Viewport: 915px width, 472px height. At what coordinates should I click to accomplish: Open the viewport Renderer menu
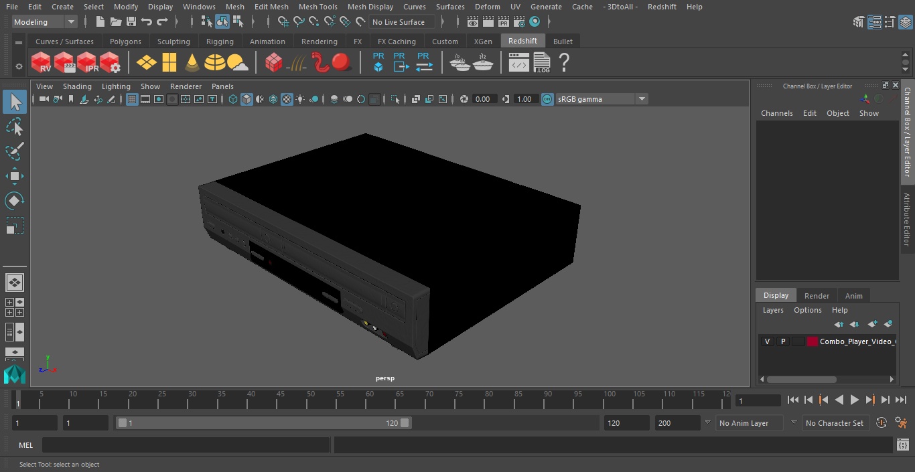(x=186, y=86)
